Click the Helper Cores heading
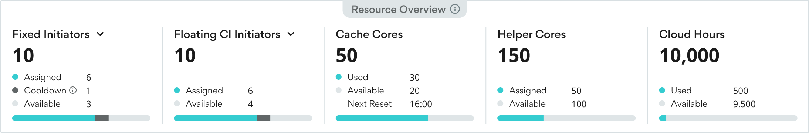 532,34
